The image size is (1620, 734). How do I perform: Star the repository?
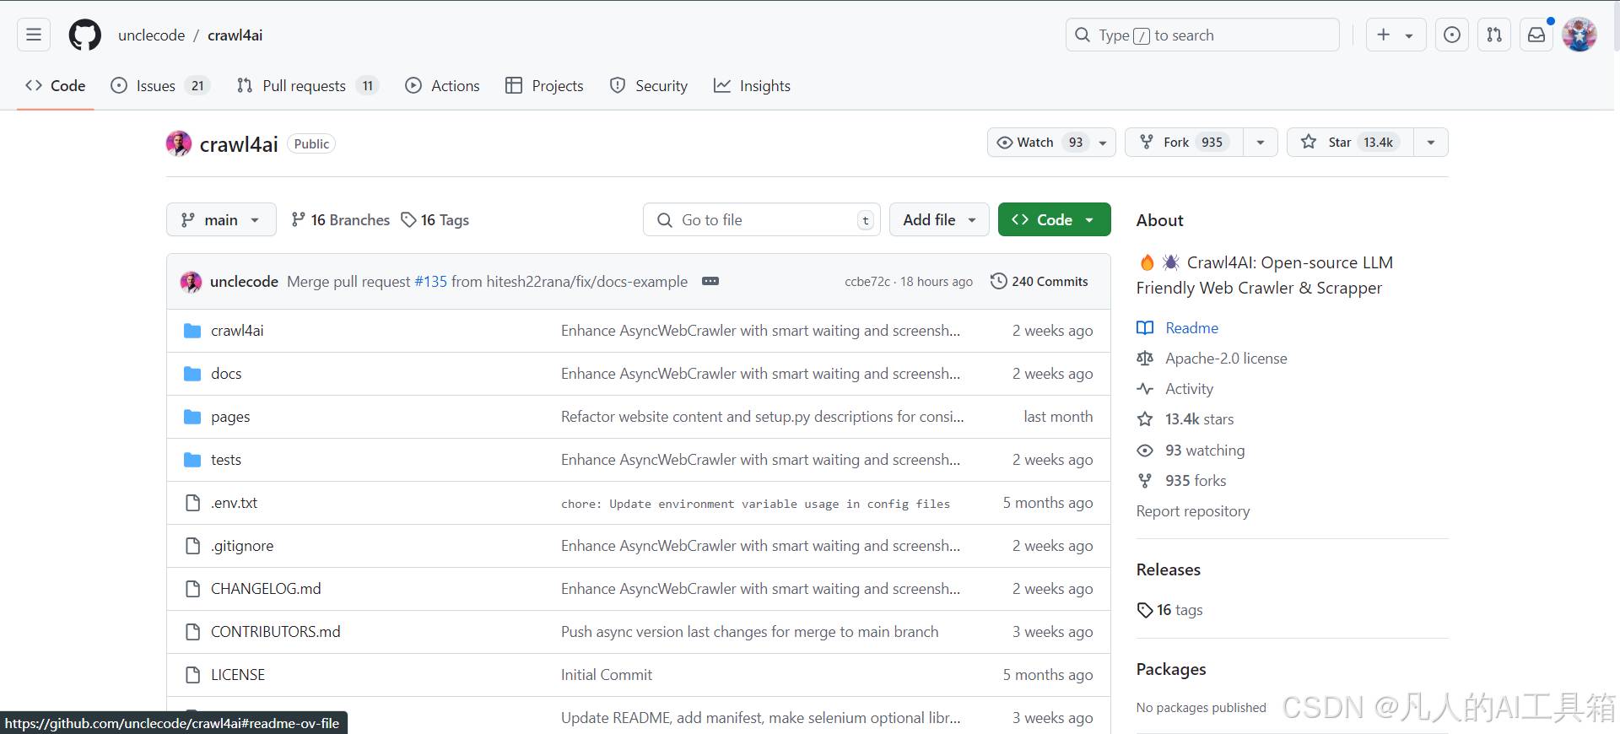pyautogui.click(x=1350, y=142)
